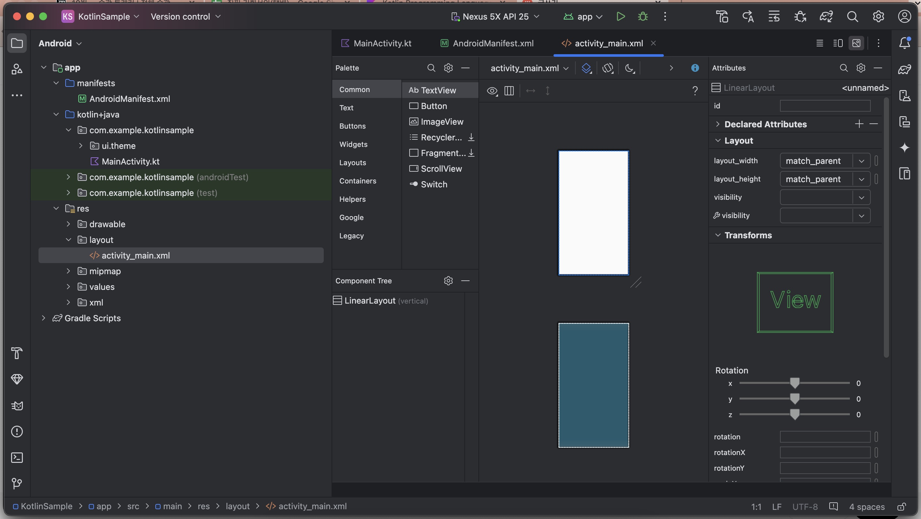Open Nexus 5X API 25 device selector
This screenshot has width=921, height=519.
click(495, 16)
